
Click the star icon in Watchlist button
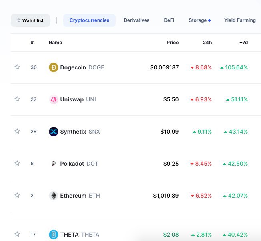click(19, 20)
